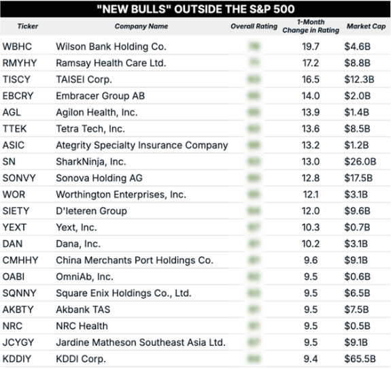Click Ategrity Specialty Insurance Company name
This screenshot has height=369, width=391.
pyautogui.click(x=142, y=145)
